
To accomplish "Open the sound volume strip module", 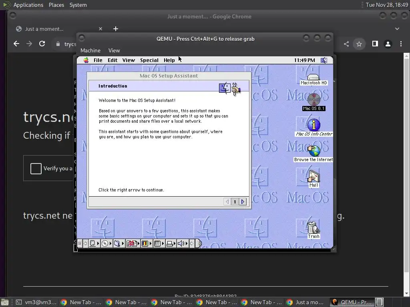I will click(x=183, y=243).
